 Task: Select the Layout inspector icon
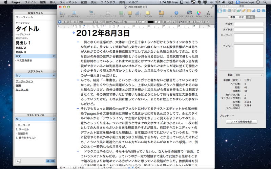coord(224,10)
